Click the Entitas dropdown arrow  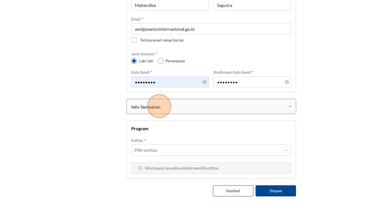point(286,150)
